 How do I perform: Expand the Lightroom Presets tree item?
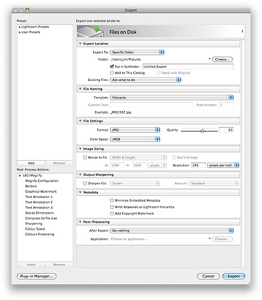(x=20, y=27)
